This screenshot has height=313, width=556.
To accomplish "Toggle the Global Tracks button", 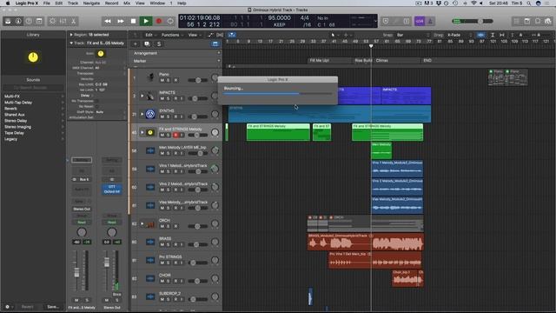I will (x=215, y=44).
